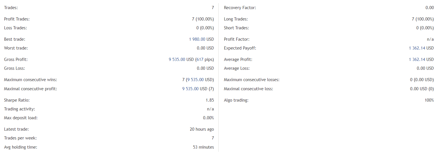Click the Sharpe Ratio label
This screenshot has height=152, width=436.
click(x=17, y=100)
